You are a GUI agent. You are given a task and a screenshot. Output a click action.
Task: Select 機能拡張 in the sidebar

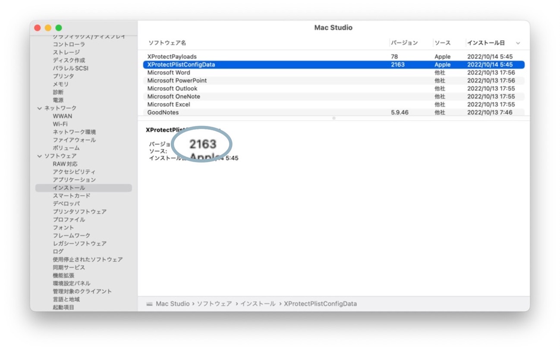63,276
